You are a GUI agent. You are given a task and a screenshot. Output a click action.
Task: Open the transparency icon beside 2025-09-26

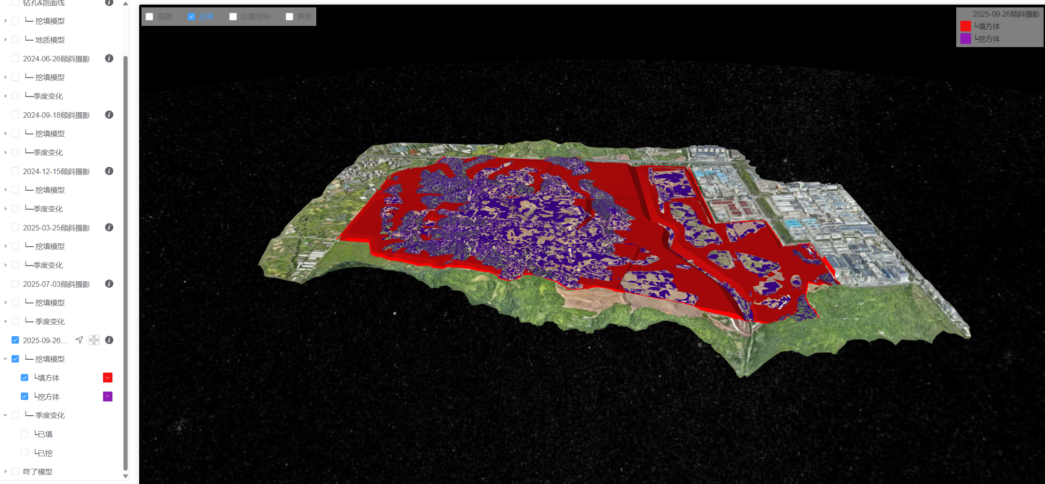coord(94,340)
